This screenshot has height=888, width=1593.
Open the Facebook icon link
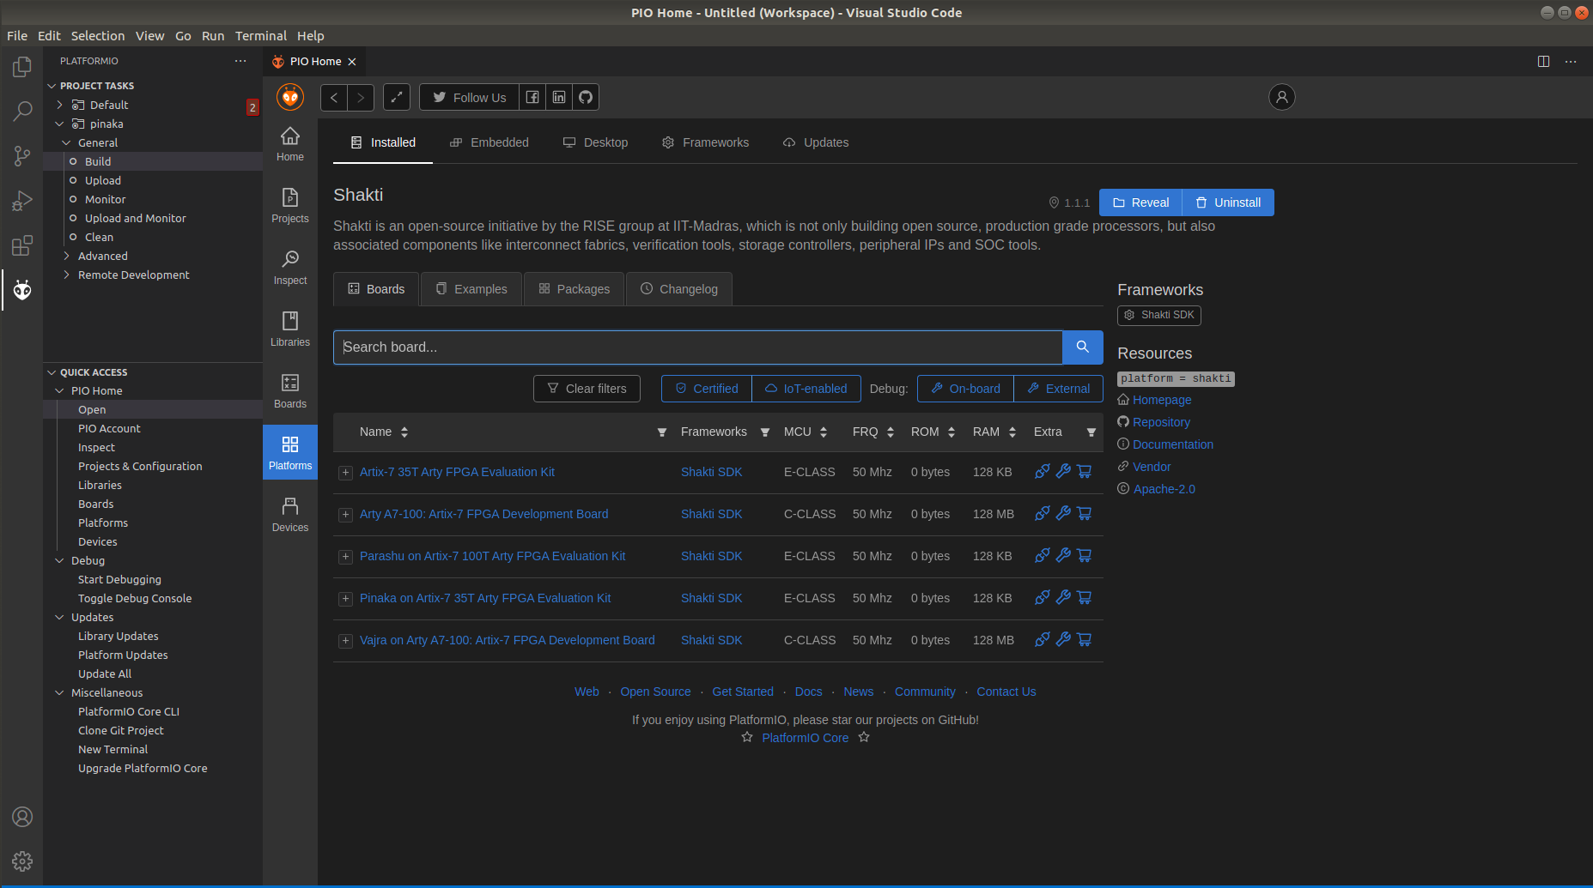(532, 98)
